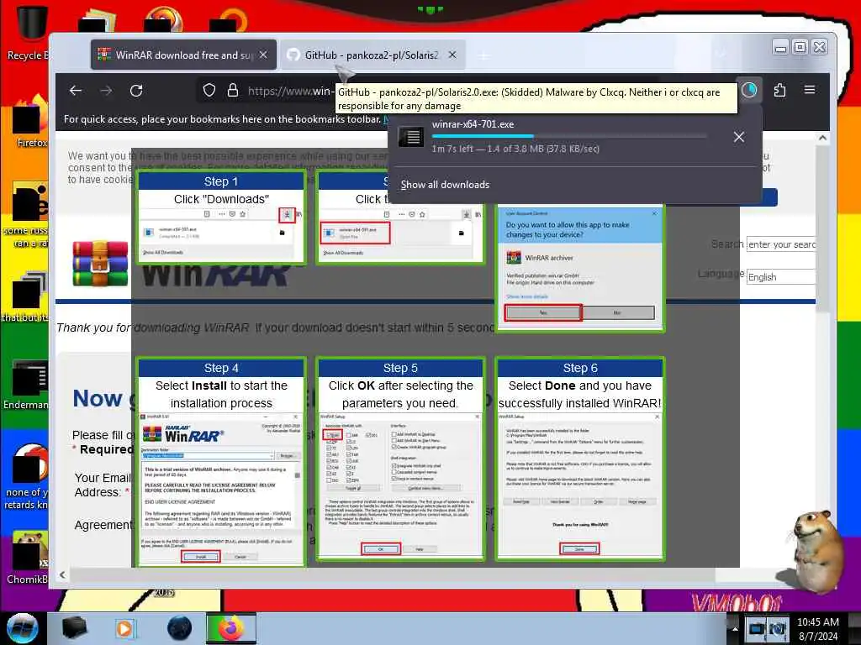Image resolution: width=861 pixels, height=645 pixels.
Task: Click the horizontal scrollbar left arrow
Action: click(62, 574)
